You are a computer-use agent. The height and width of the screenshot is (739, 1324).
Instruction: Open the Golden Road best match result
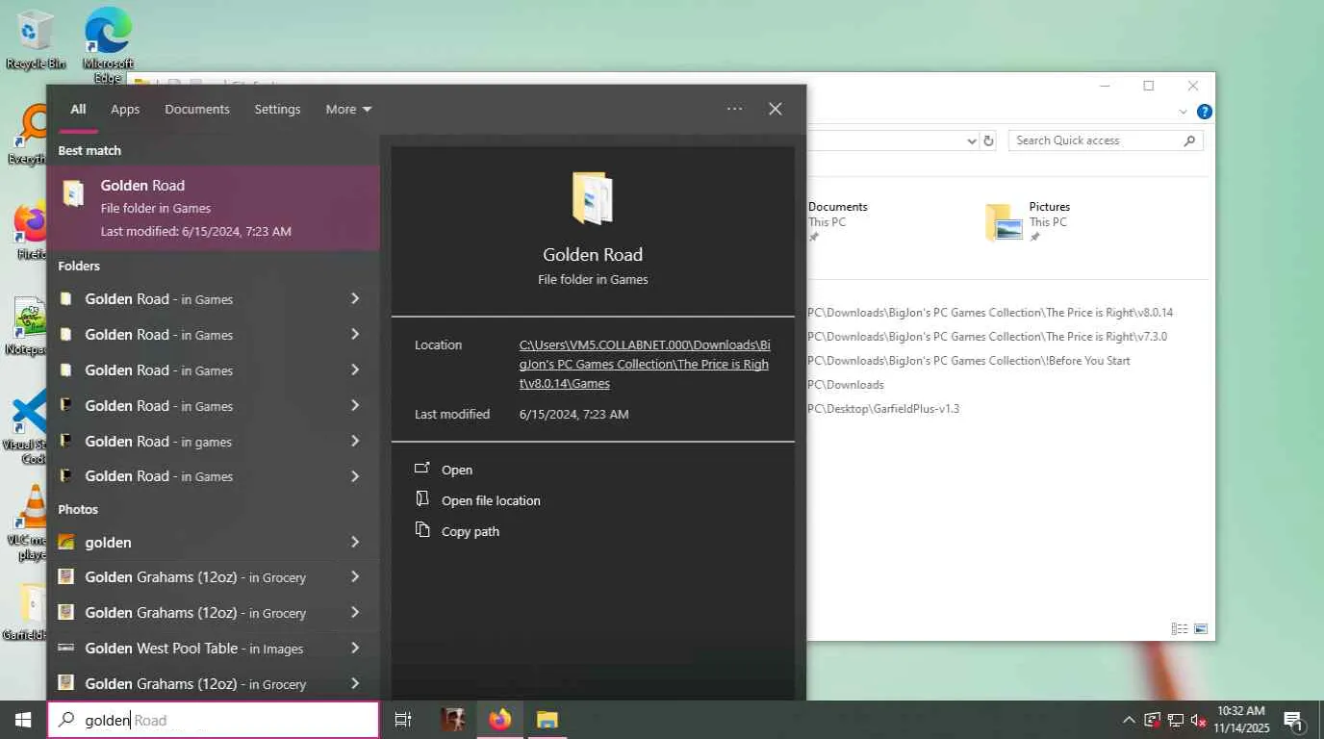[214, 208]
